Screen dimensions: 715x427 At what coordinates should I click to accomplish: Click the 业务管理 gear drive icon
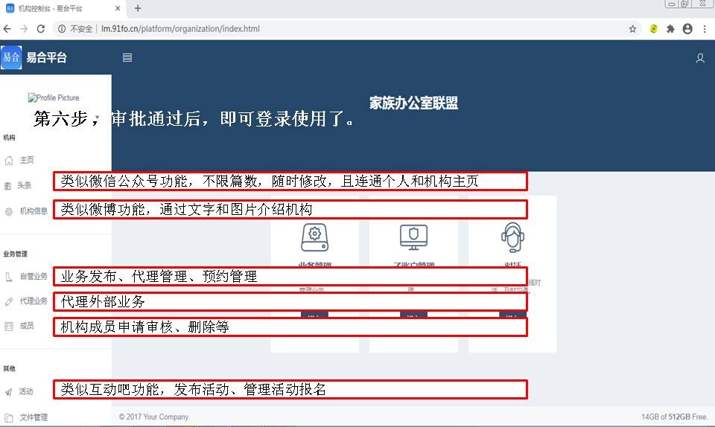pyautogui.click(x=314, y=237)
